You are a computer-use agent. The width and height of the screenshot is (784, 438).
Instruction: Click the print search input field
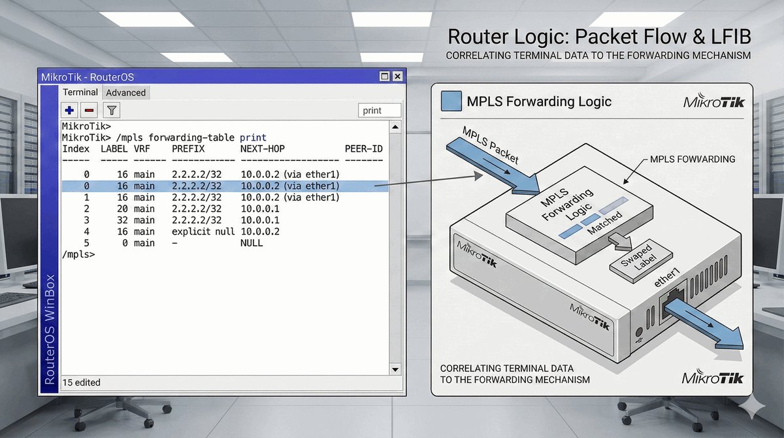point(380,110)
